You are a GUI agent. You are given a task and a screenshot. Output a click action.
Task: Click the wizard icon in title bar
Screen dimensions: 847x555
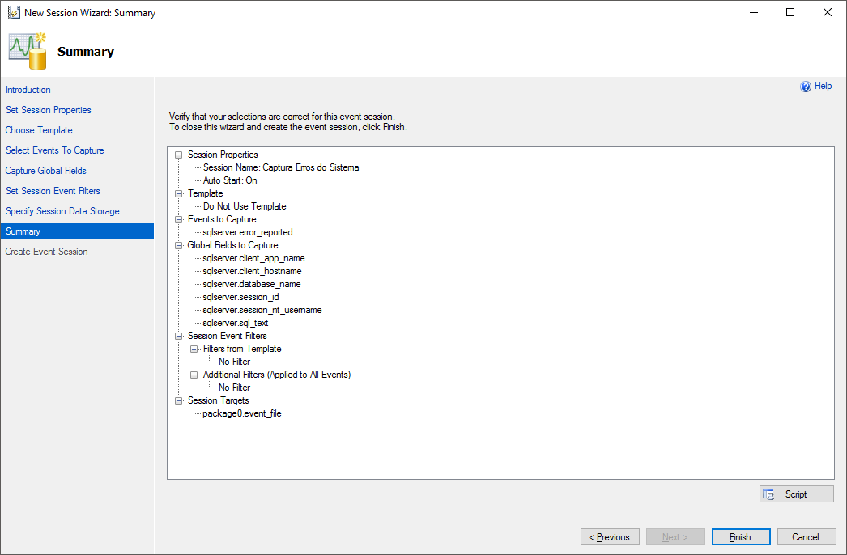pyautogui.click(x=13, y=13)
